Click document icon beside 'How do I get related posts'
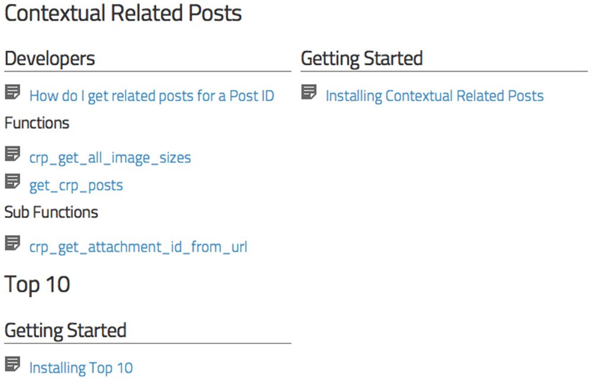The width and height of the screenshot is (592, 383). pyautogui.click(x=12, y=92)
